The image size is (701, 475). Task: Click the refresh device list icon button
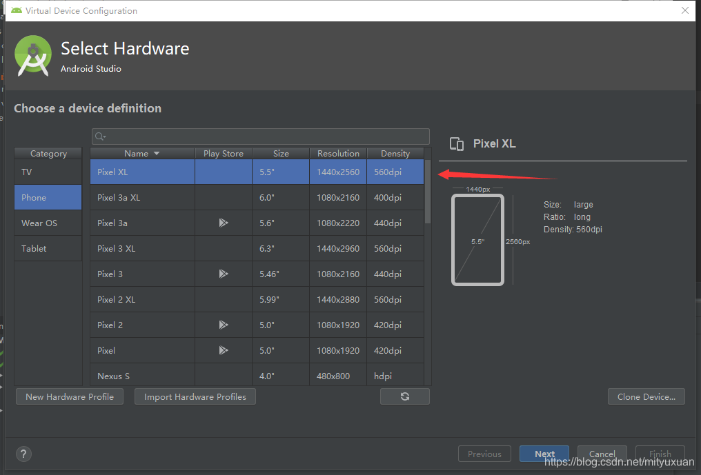coord(404,396)
